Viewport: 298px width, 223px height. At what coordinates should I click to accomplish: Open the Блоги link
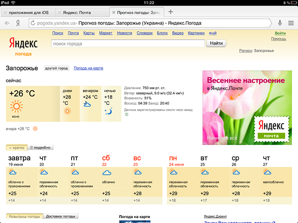(x=162, y=33)
